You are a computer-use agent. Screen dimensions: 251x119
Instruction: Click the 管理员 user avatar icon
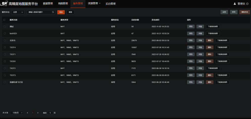[235, 4]
